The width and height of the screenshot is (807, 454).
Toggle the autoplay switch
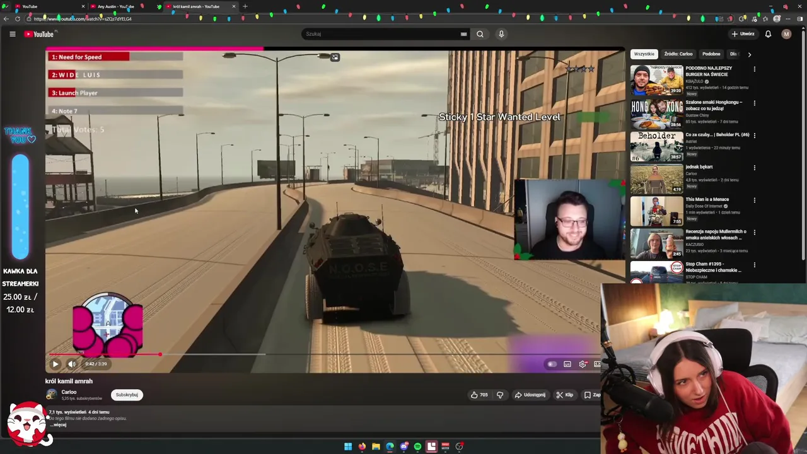coord(552,364)
